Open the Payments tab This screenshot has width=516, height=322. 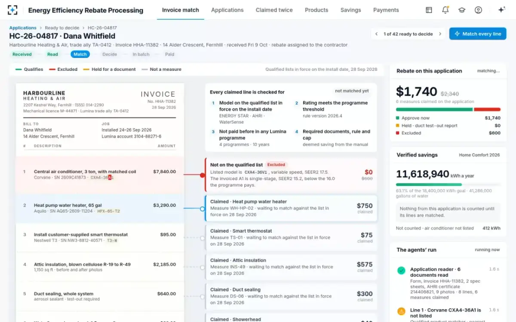point(386,10)
